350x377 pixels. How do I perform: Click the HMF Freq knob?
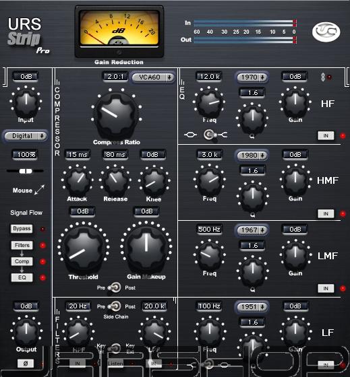tap(210, 180)
